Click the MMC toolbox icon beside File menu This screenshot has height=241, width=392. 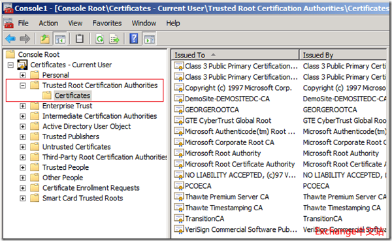point(8,24)
